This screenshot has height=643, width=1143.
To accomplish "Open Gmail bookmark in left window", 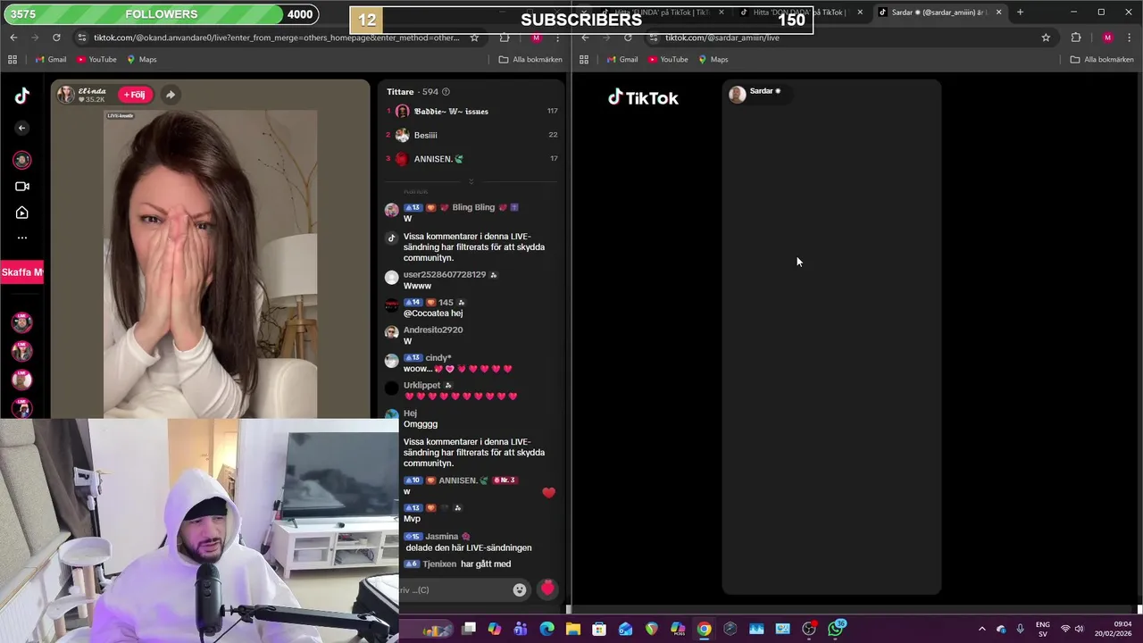I will point(51,59).
